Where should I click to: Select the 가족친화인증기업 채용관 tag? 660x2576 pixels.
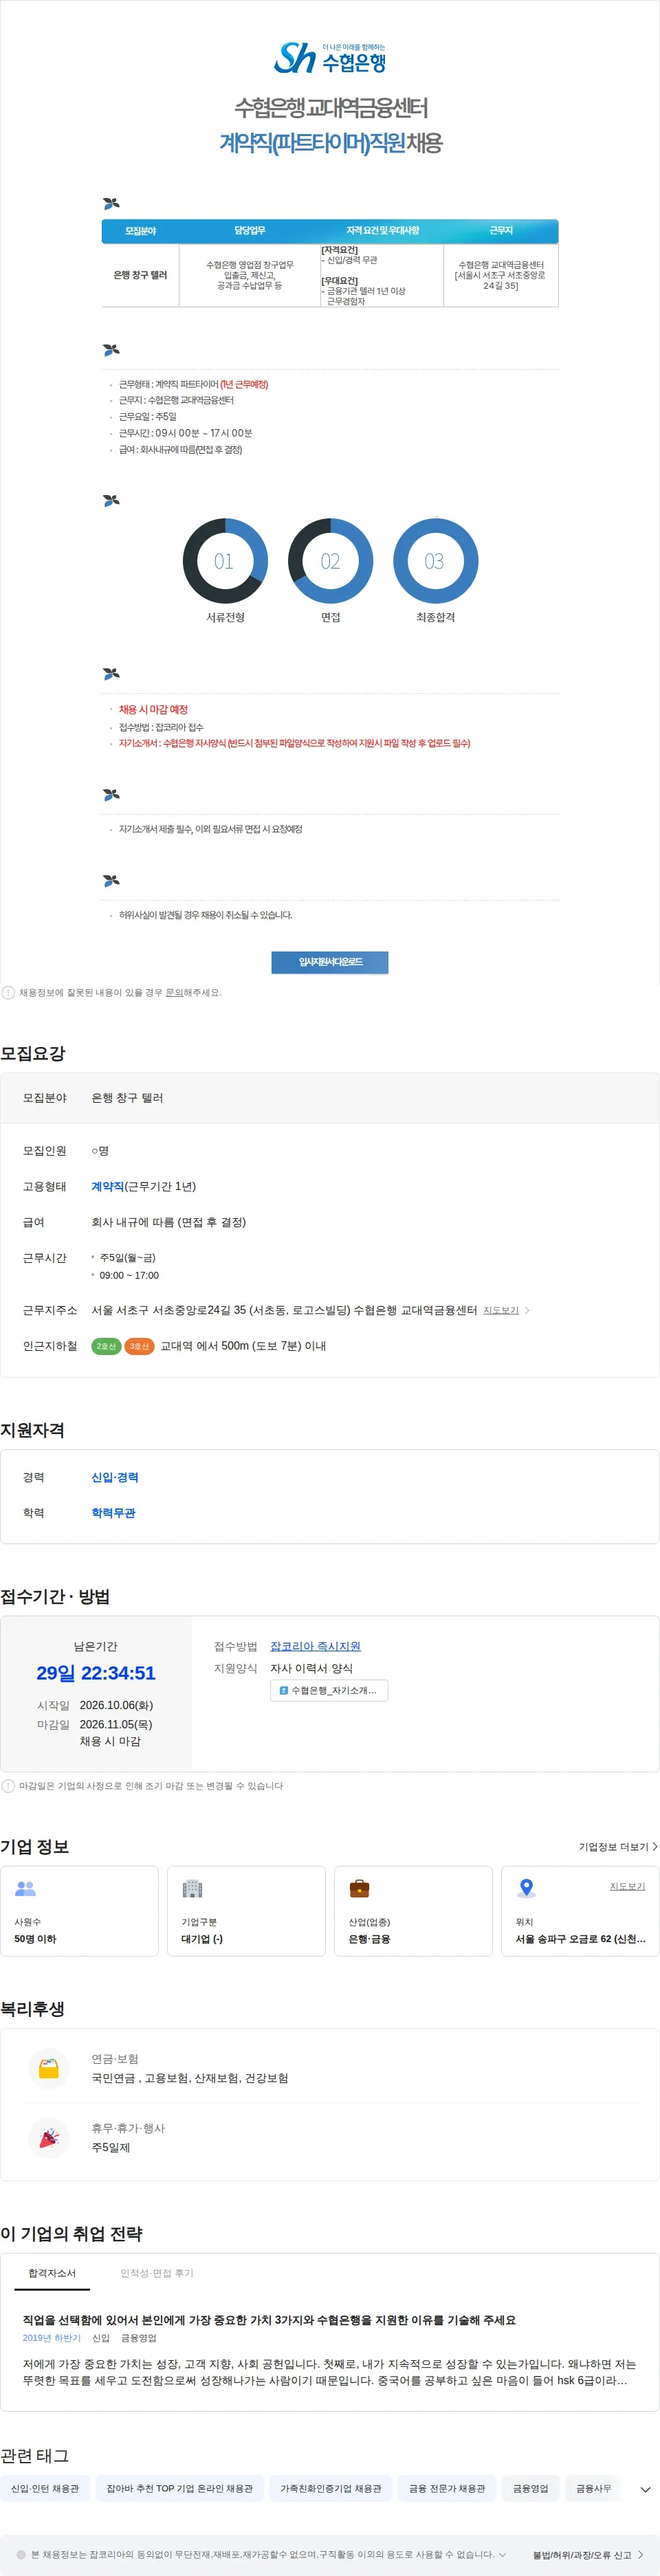coord(331,2488)
